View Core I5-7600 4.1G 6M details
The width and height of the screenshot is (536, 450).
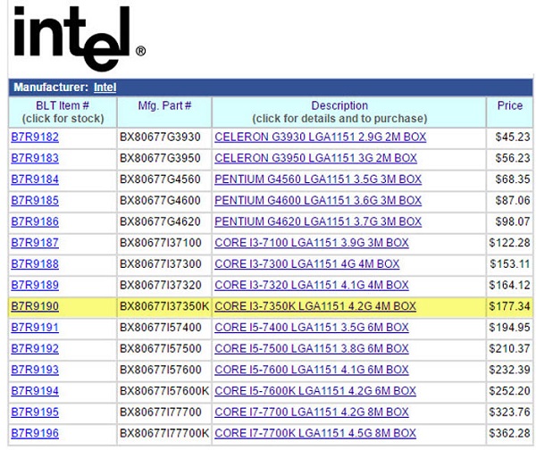point(312,370)
